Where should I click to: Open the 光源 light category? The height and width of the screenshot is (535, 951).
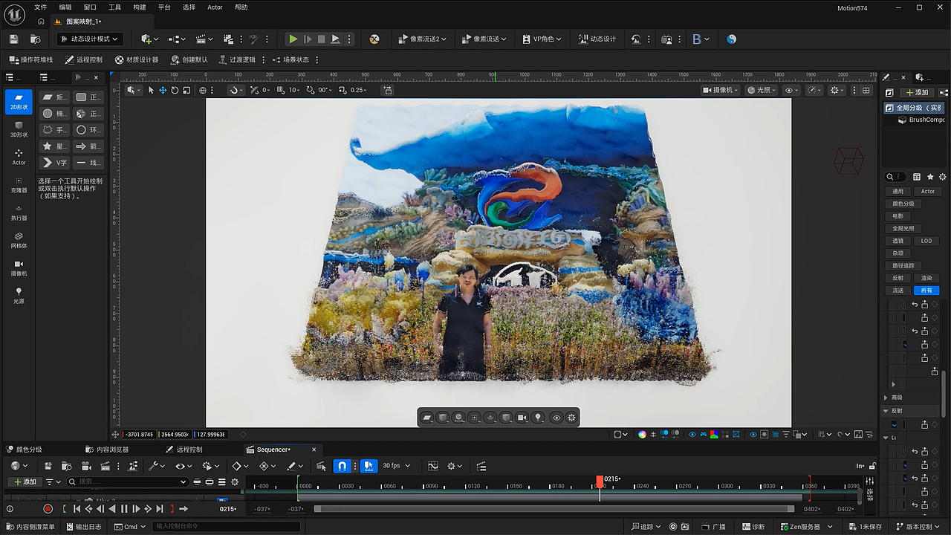coord(19,296)
